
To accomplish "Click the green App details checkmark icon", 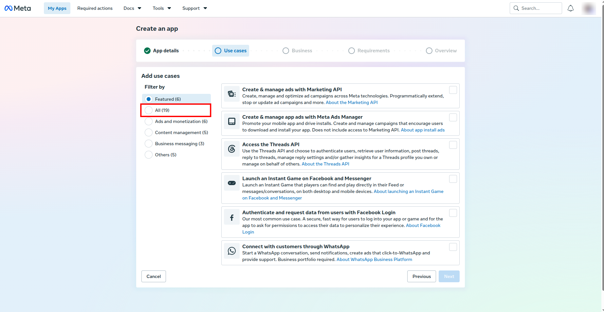I will point(147,51).
